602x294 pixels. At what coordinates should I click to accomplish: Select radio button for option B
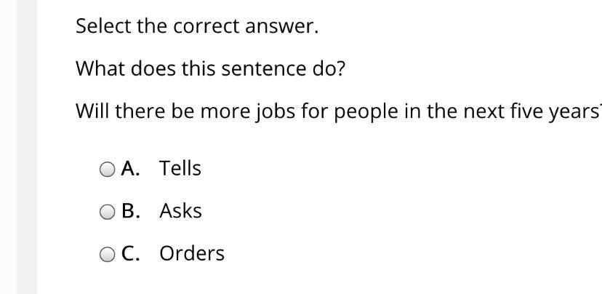click(107, 212)
